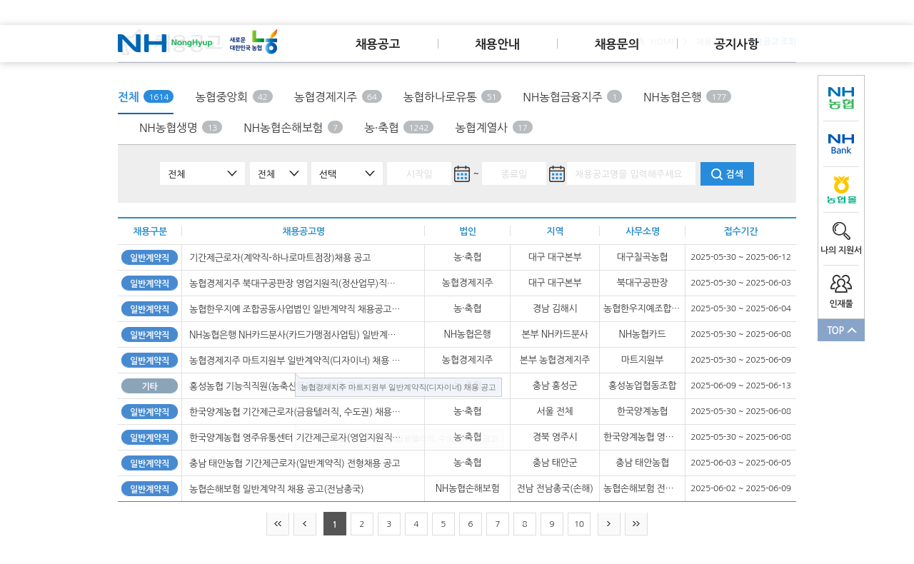Click the 검색 search button
The width and height of the screenshot is (914, 564).
tap(727, 173)
